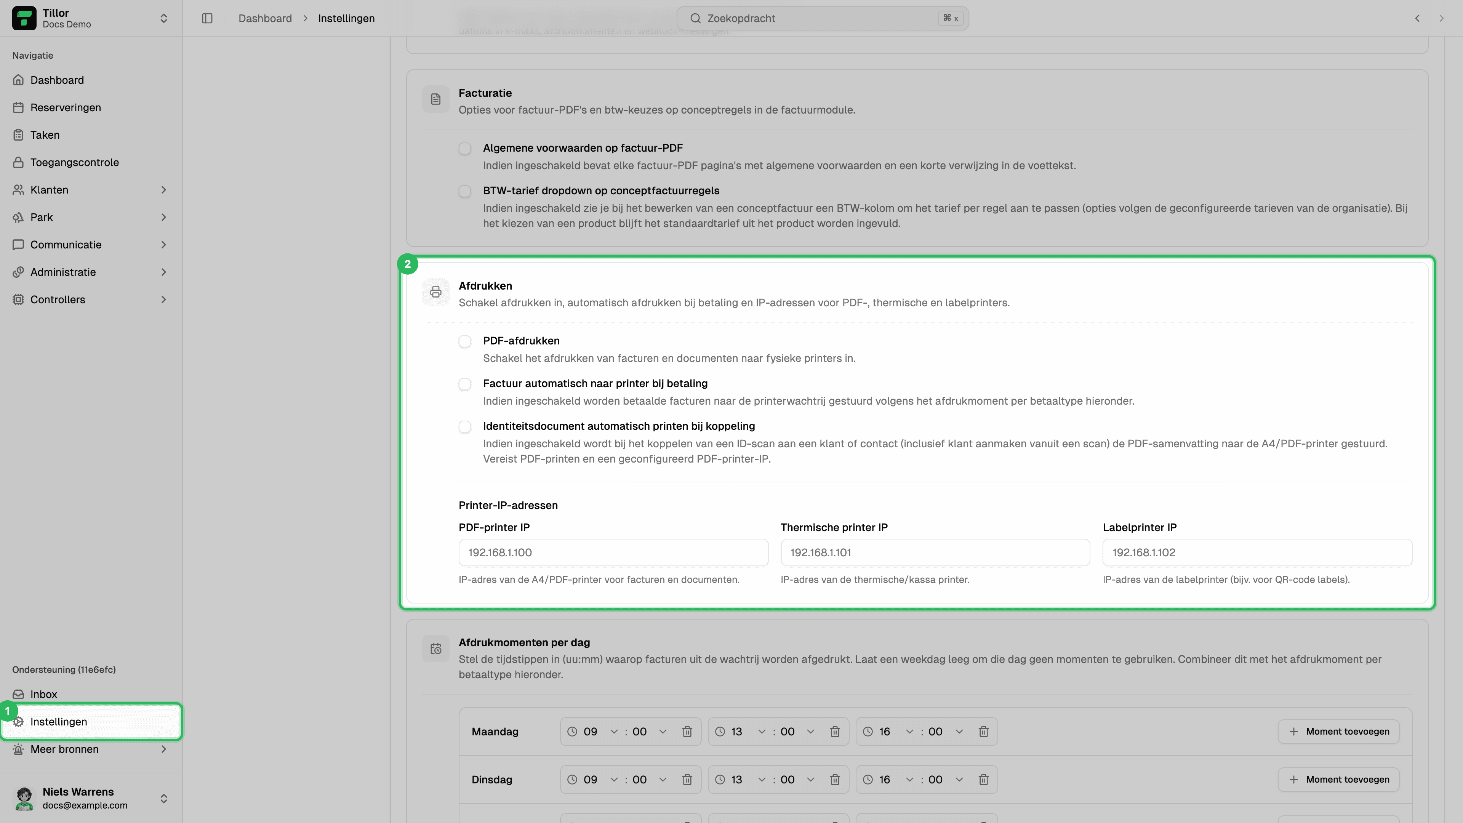The image size is (1463, 823).
Task: Click the Instellingen breadcrumb
Action: click(x=346, y=18)
